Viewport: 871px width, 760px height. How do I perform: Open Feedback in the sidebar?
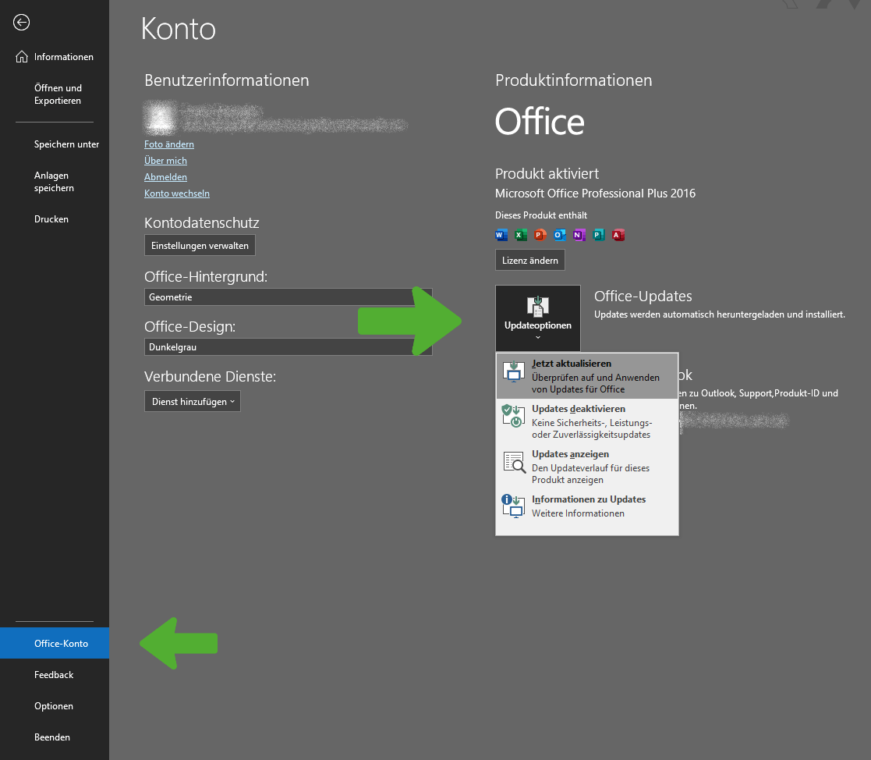click(x=55, y=674)
